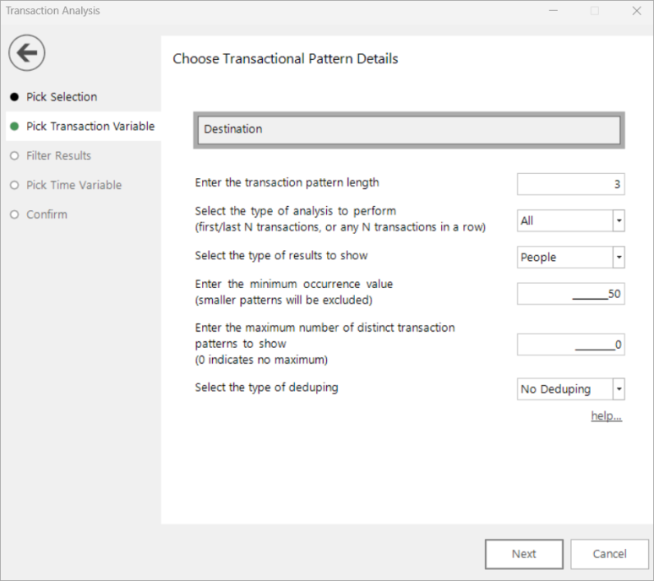The width and height of the screenshot is (654, 581).
Task: Click the Confirm step circle
Action: [x=14, y=214]
